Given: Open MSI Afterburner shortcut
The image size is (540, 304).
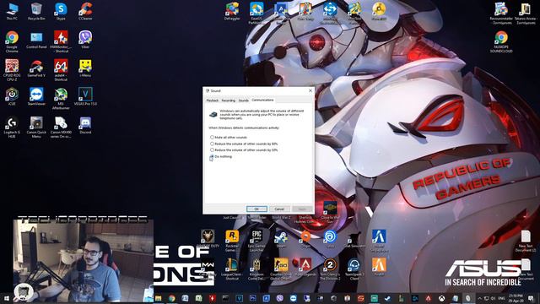Looking at the screenshot, I should [x=61, y=99].
